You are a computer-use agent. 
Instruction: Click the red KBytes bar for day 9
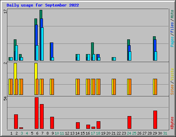[52, 123]
